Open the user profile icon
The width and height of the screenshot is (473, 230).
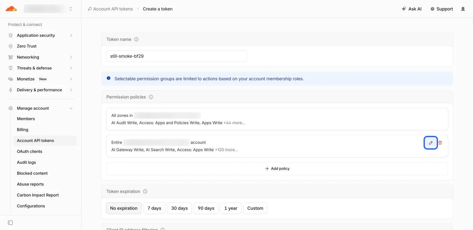463,9
